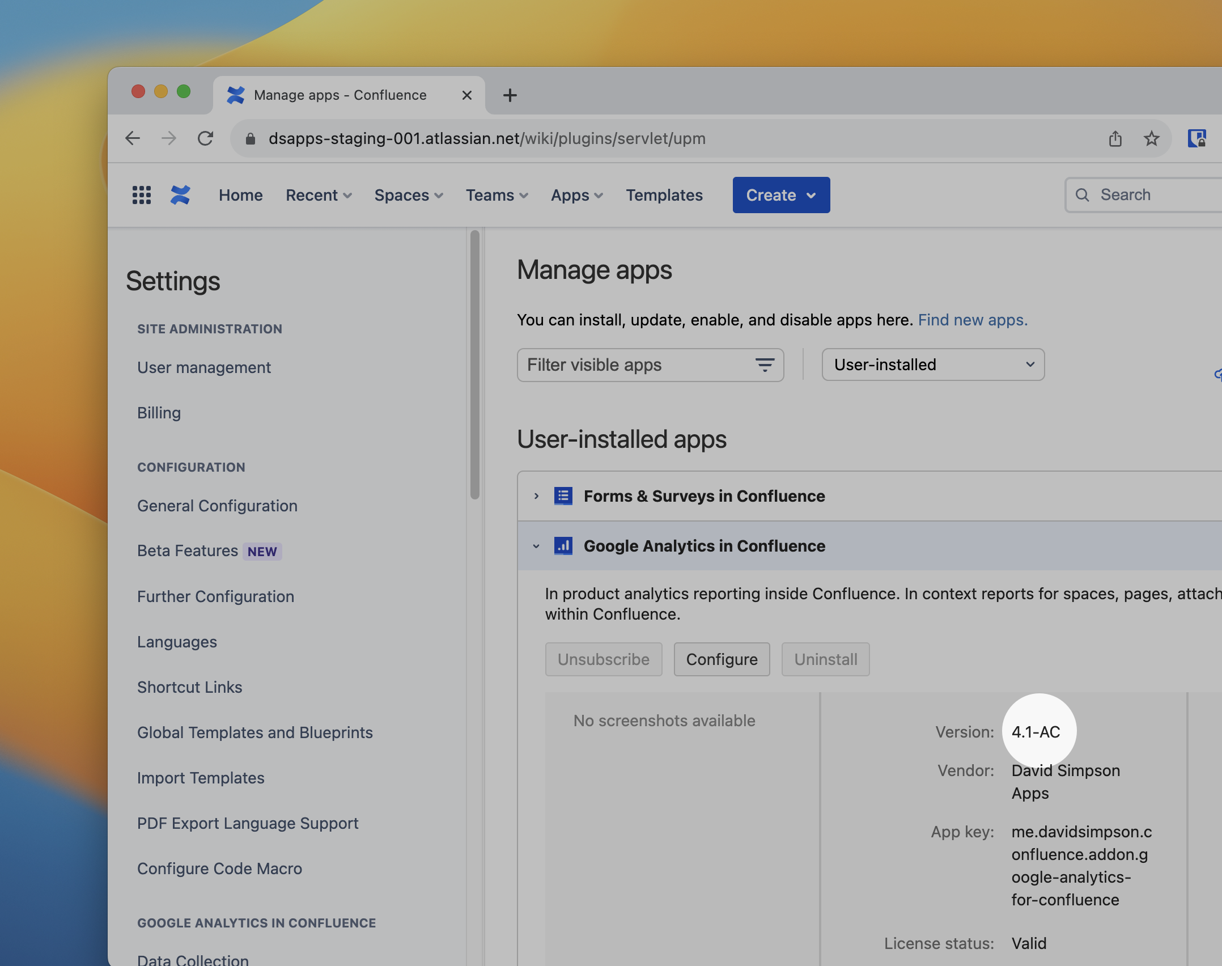
Task: Open the app switcher grid icon
Action: [141, 195]
